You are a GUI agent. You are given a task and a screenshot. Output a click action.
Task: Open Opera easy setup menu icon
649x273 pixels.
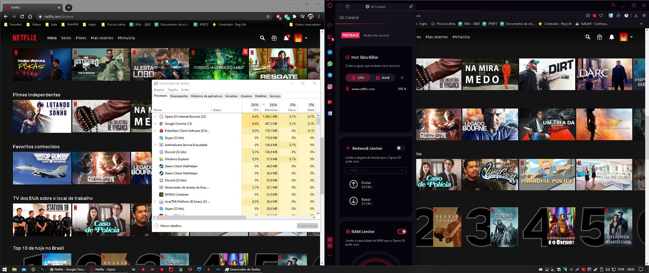[644, 15]
